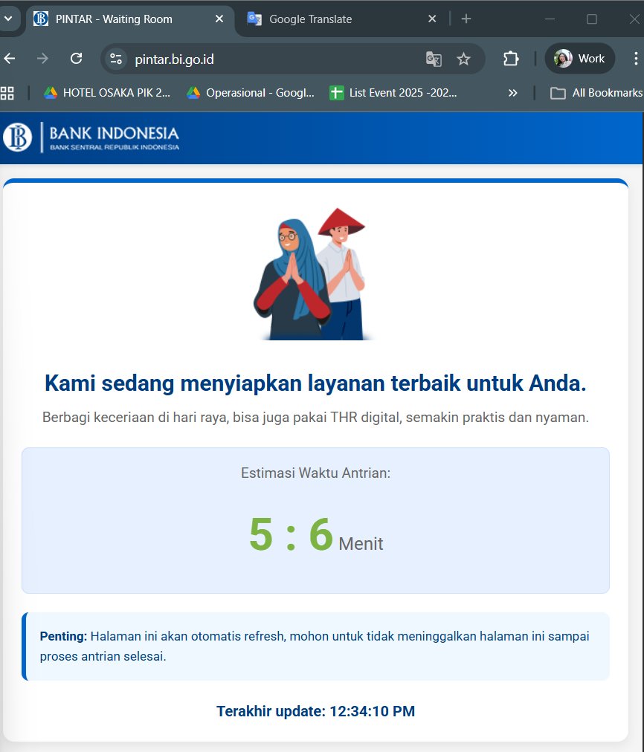Screen dimensions: 644x752
Task: Click the tab search grid icon
Action: click(x=9, y=20)
